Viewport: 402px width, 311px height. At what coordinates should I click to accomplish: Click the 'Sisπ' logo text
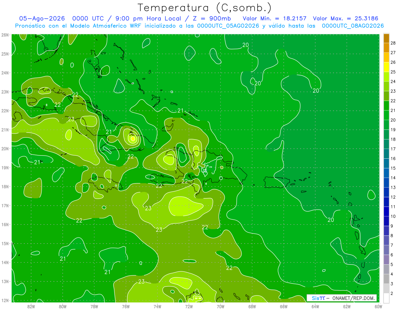318,298
